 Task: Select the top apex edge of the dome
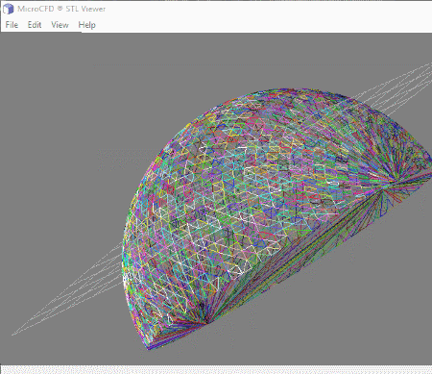(x=288, y=89)
